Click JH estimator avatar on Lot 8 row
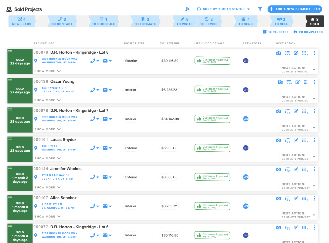The image size is (329, 243). click(x=246, y=61)
